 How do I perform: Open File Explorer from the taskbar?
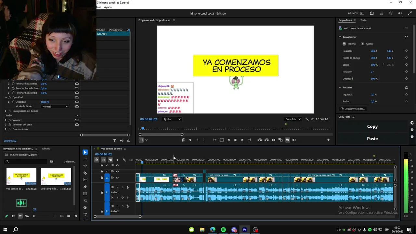point(202,230)
